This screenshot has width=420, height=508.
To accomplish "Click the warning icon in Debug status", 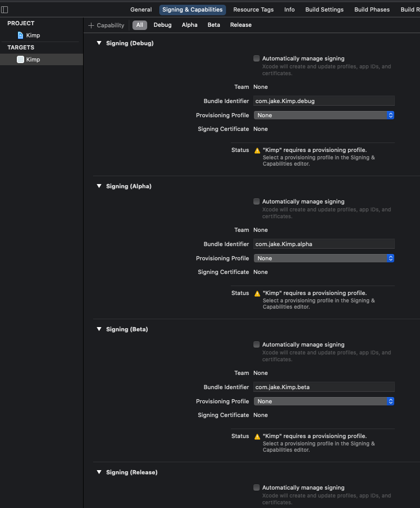I will click(x=257, y=150).
